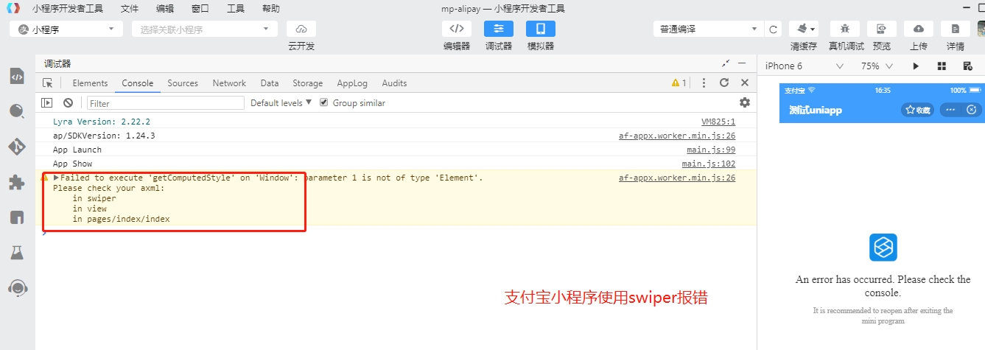The image size is (985, 350).
Task: Click the warning count indicator
Action: (x=679, y=83)
